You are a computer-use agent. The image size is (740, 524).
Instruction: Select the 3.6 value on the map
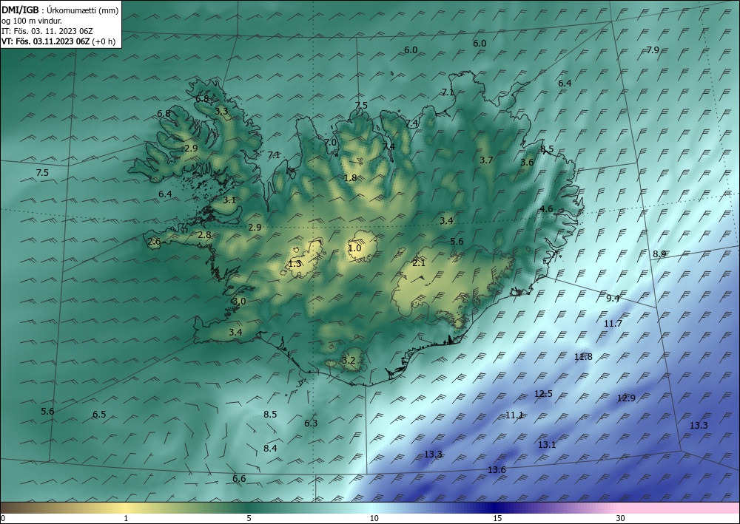point(527,162)
